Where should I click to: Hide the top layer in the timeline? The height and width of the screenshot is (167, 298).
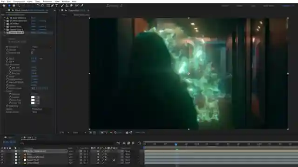pos(2,151)
